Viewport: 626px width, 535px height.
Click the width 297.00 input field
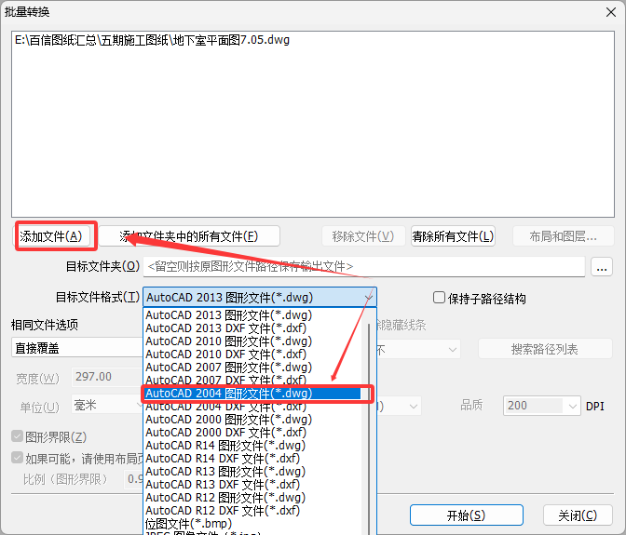tap(107, 377)
